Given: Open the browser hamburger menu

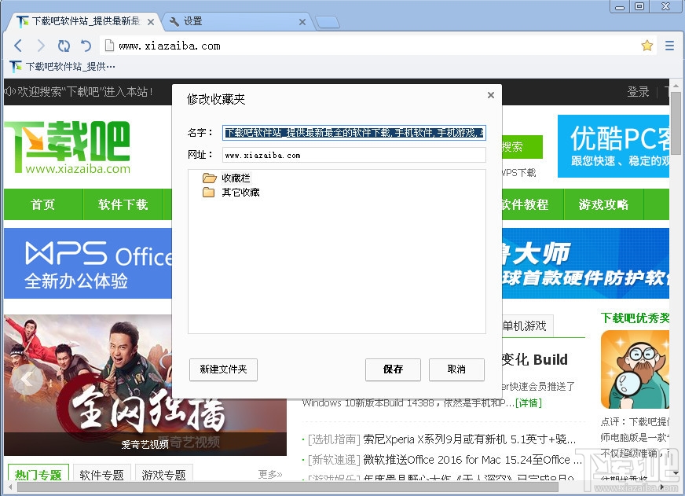Looking at the screenshot, I should click(x=669, y=46).
